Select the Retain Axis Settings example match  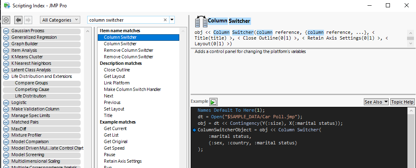(x=123, y=161)
